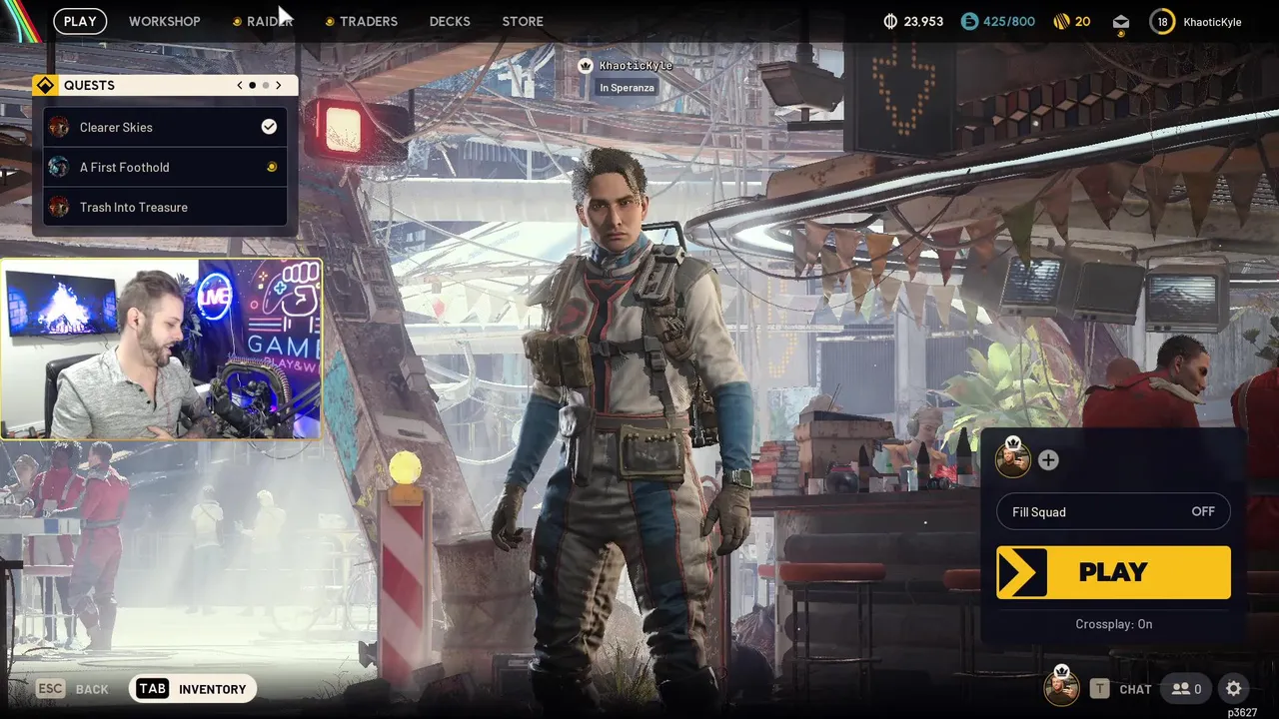
Task: Open the settings gear icon
Action: (x=1234, y=689)
